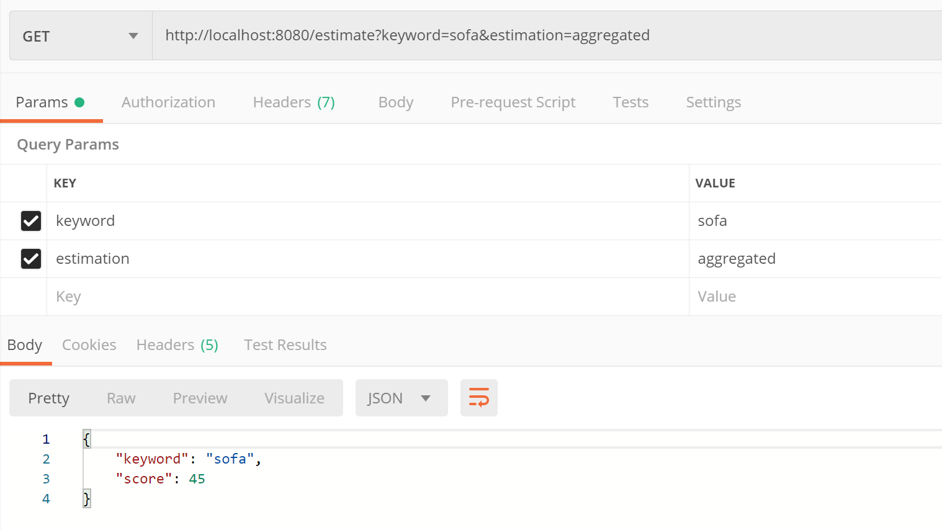Click line number 1 in response
Viewport: 942px width, 530px height.
coord(46,439)
